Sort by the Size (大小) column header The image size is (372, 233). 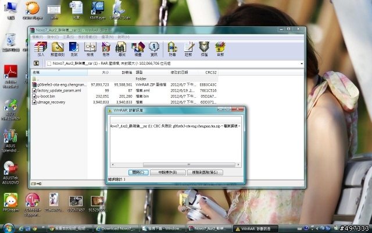point(99,72)
